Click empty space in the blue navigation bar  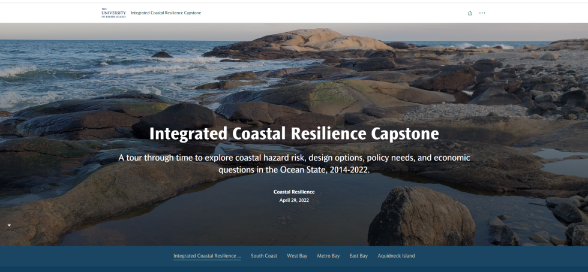click(510, 256)
